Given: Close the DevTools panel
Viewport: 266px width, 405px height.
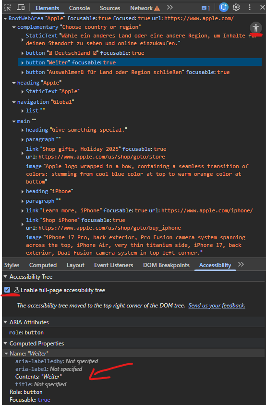Looking at the screenshot, I should pyautogui.click(x=262, y=8).
